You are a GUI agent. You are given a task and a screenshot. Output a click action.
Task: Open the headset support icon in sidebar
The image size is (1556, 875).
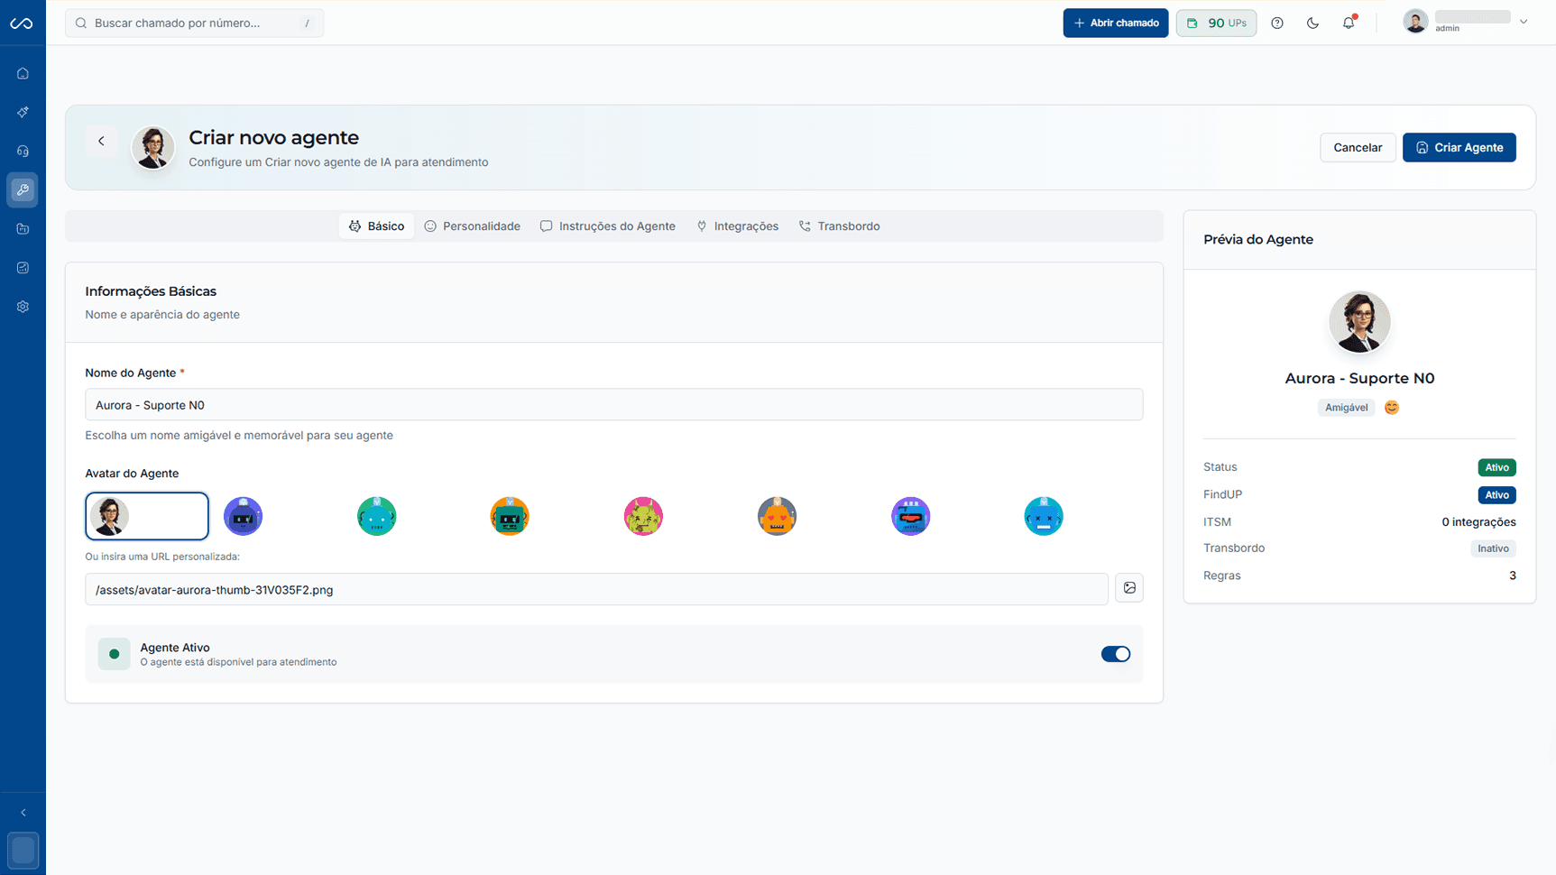(23, 152)
